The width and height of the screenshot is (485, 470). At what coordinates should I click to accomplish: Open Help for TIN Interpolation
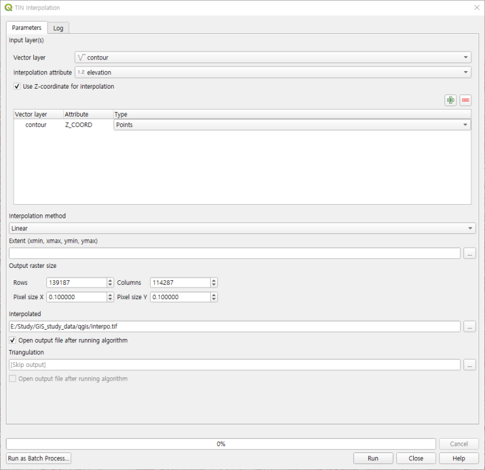tap(459, 458)
